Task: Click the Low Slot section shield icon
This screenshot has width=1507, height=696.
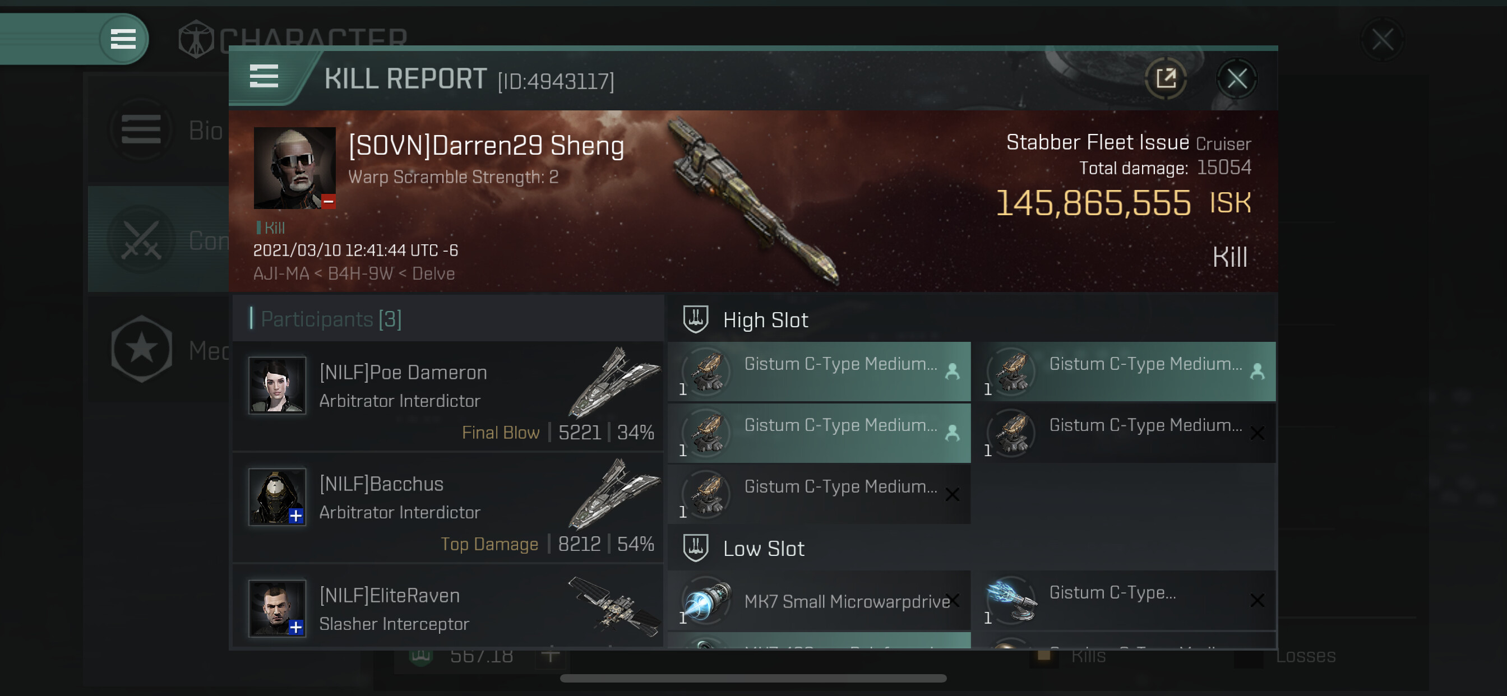Action: 696,548
